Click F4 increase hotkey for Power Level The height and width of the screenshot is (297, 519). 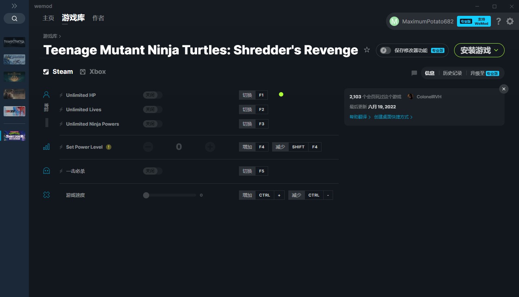click(x=262, y=147)
